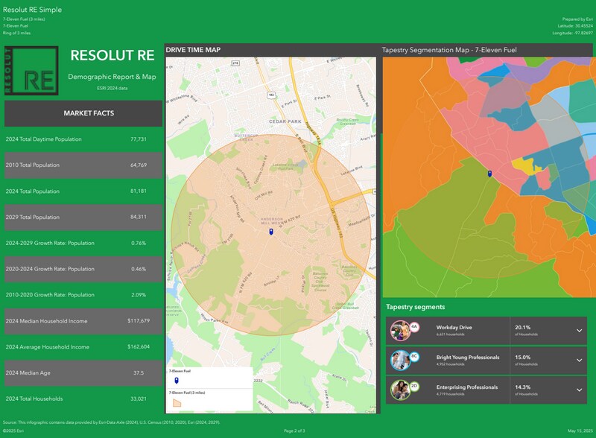Click the Enterprising Professionals segment photo
596x438 pixels.
point(399,390)
